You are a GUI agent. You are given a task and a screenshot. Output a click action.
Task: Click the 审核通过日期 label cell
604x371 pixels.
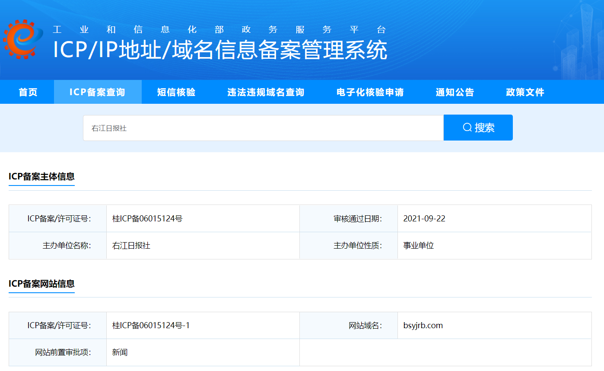coord(349,219)
